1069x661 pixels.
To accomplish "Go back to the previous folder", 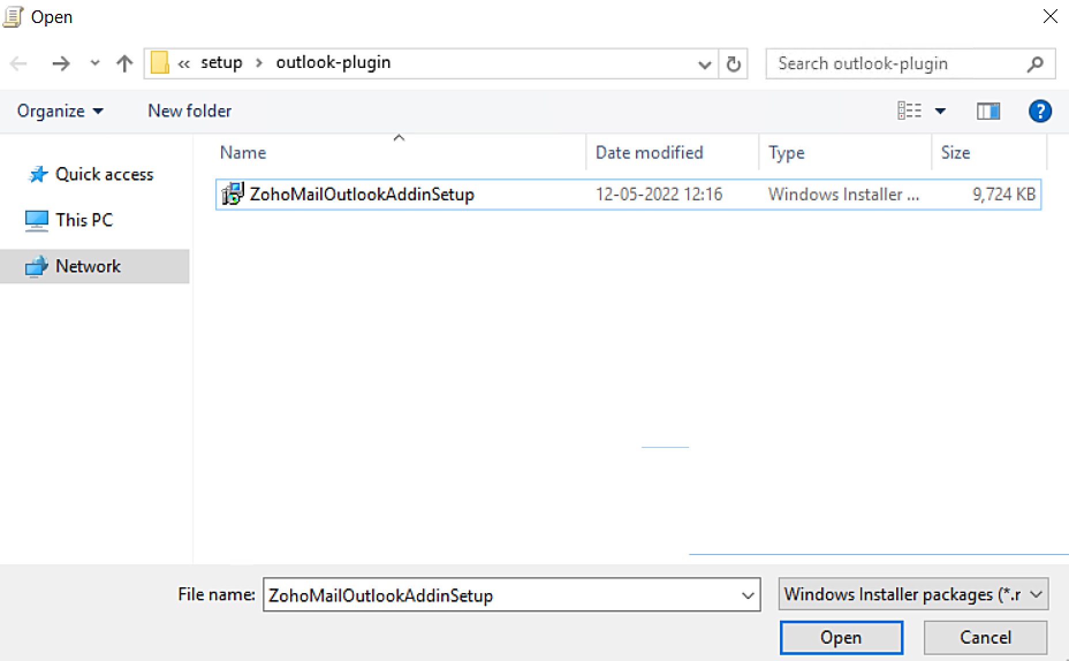I will (x=19, y=63).
